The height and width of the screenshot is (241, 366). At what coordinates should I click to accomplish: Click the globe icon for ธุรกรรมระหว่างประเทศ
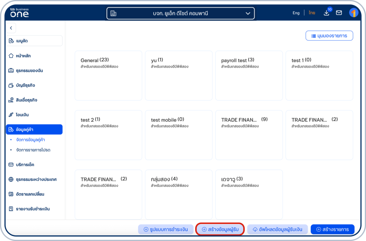pyautogui.click(x=11, y=179)
